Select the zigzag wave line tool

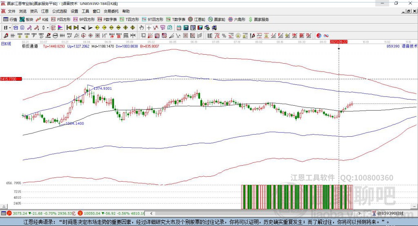[x=178, y=35]
